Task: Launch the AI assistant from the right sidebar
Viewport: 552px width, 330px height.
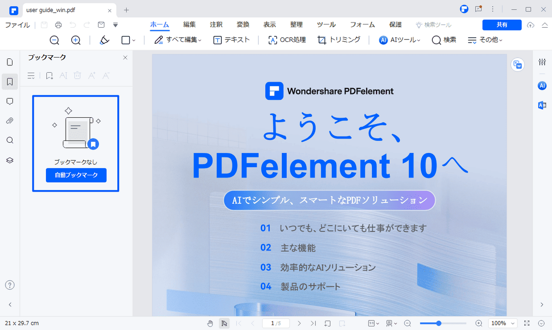Action: [x=542, y=85]
